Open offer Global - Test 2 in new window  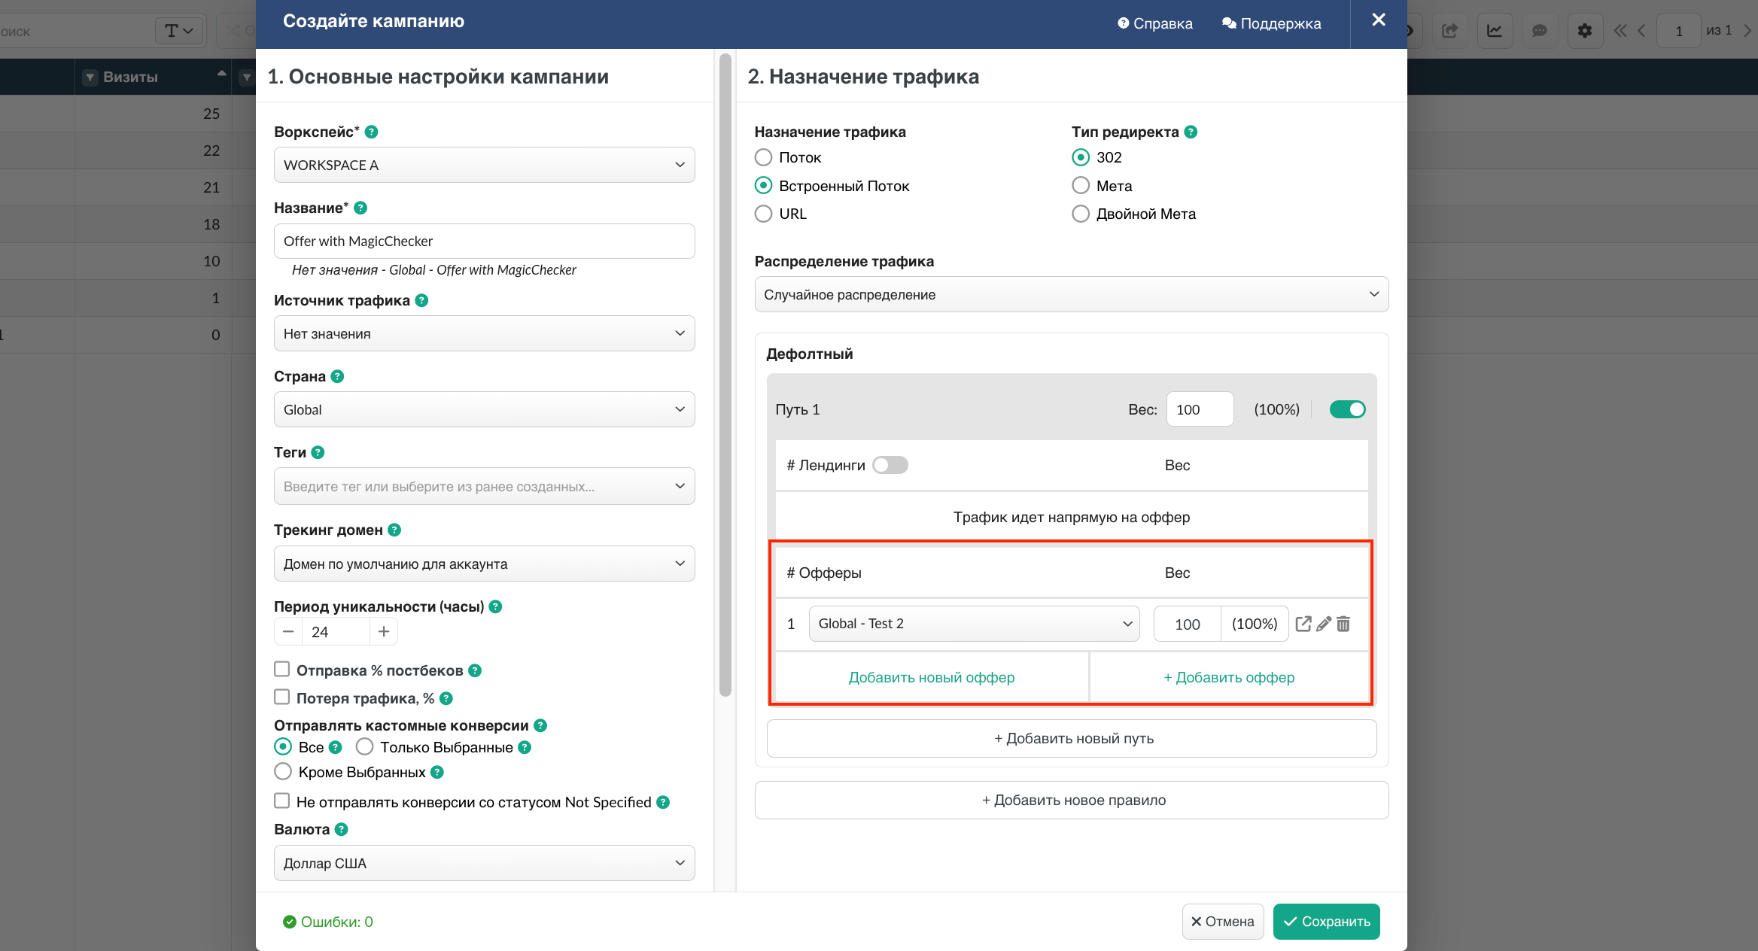point(1303,624)
